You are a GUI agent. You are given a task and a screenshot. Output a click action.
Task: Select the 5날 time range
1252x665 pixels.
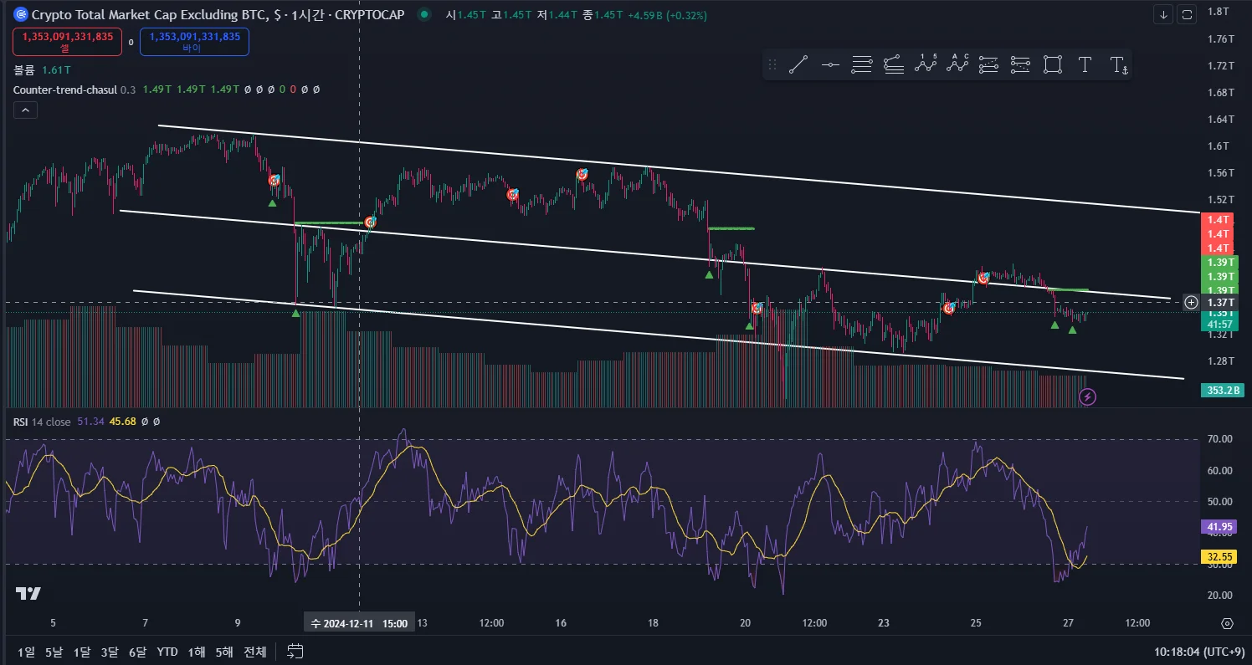coord(54,652)
